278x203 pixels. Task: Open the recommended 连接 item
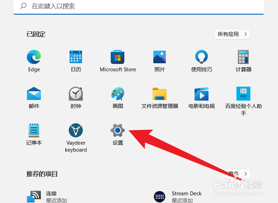pos(47,197)
